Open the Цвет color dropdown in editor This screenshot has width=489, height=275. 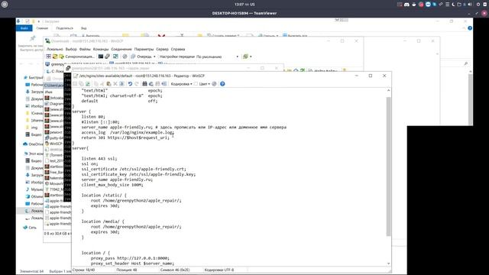(202, 84)
